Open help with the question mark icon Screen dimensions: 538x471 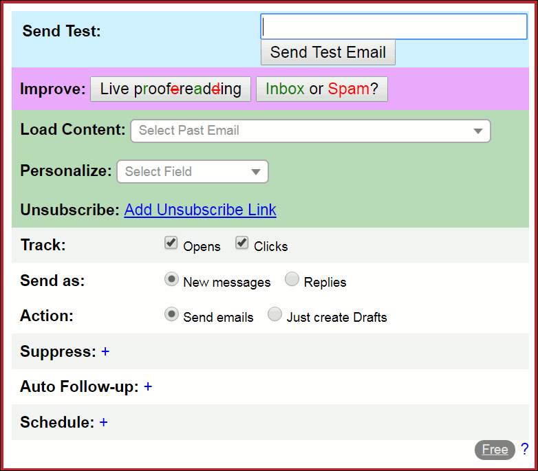click(525, 449)
